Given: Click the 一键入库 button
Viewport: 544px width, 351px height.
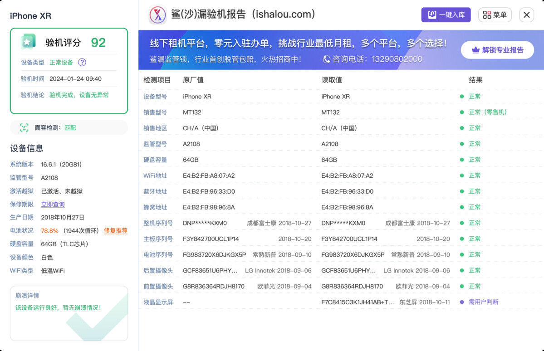Looking at the screenshot, I should [x=446, y=15].
